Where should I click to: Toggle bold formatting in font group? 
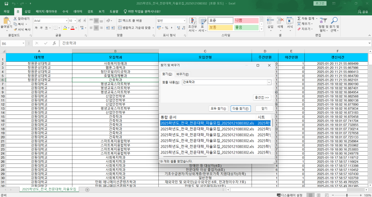pos(36,28)
